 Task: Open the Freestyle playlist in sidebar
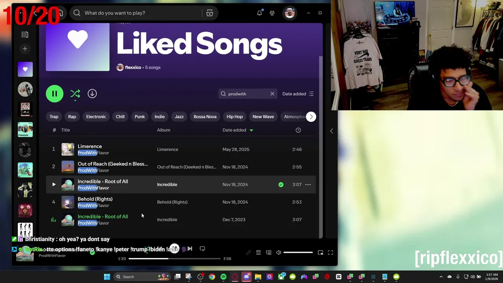(x=25, y=129)
